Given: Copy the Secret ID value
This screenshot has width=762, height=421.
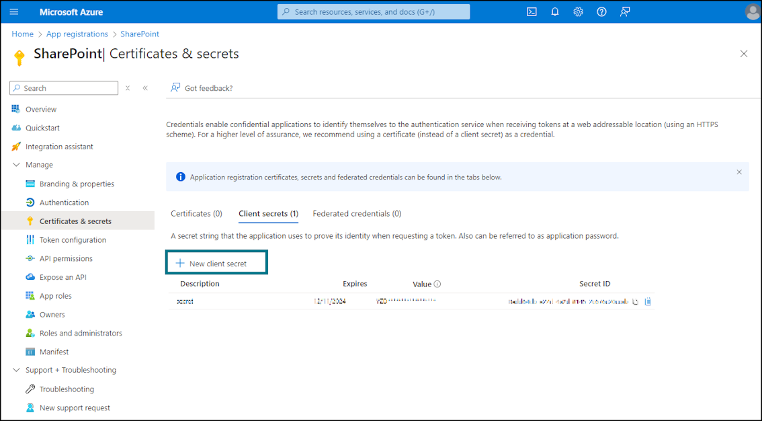Looking at the screenshot, I should click(635, 301).
